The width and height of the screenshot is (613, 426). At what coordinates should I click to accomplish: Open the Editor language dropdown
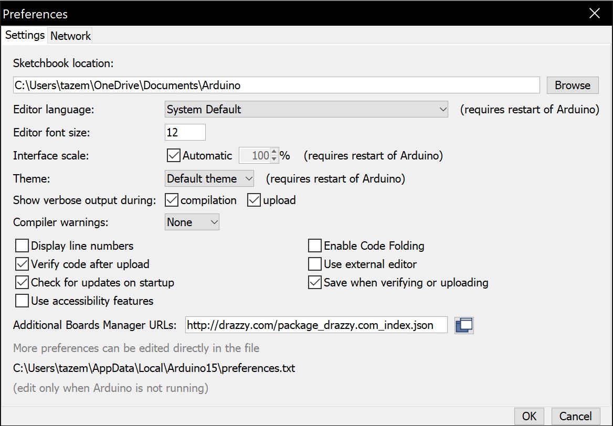pos(306,110)
